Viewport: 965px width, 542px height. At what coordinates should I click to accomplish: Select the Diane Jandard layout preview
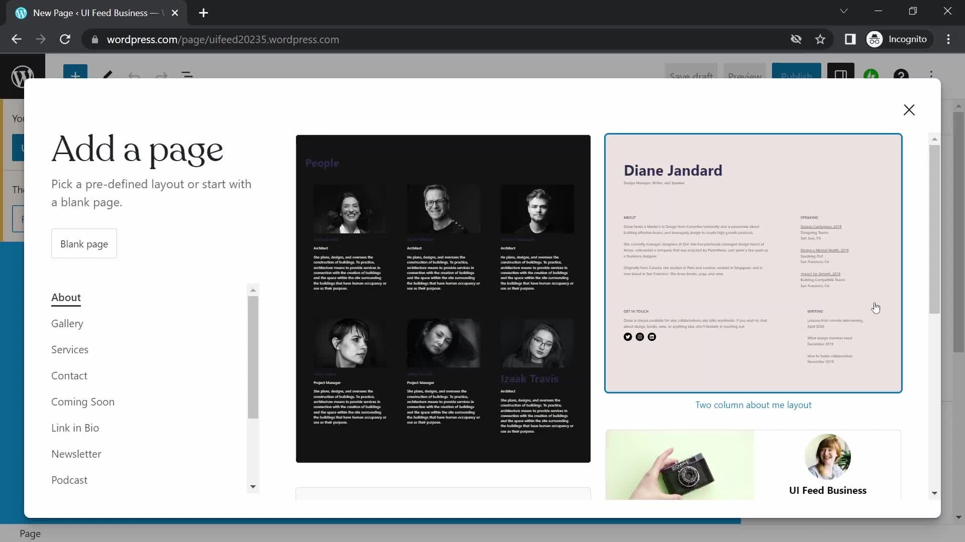tap(752, 262)
